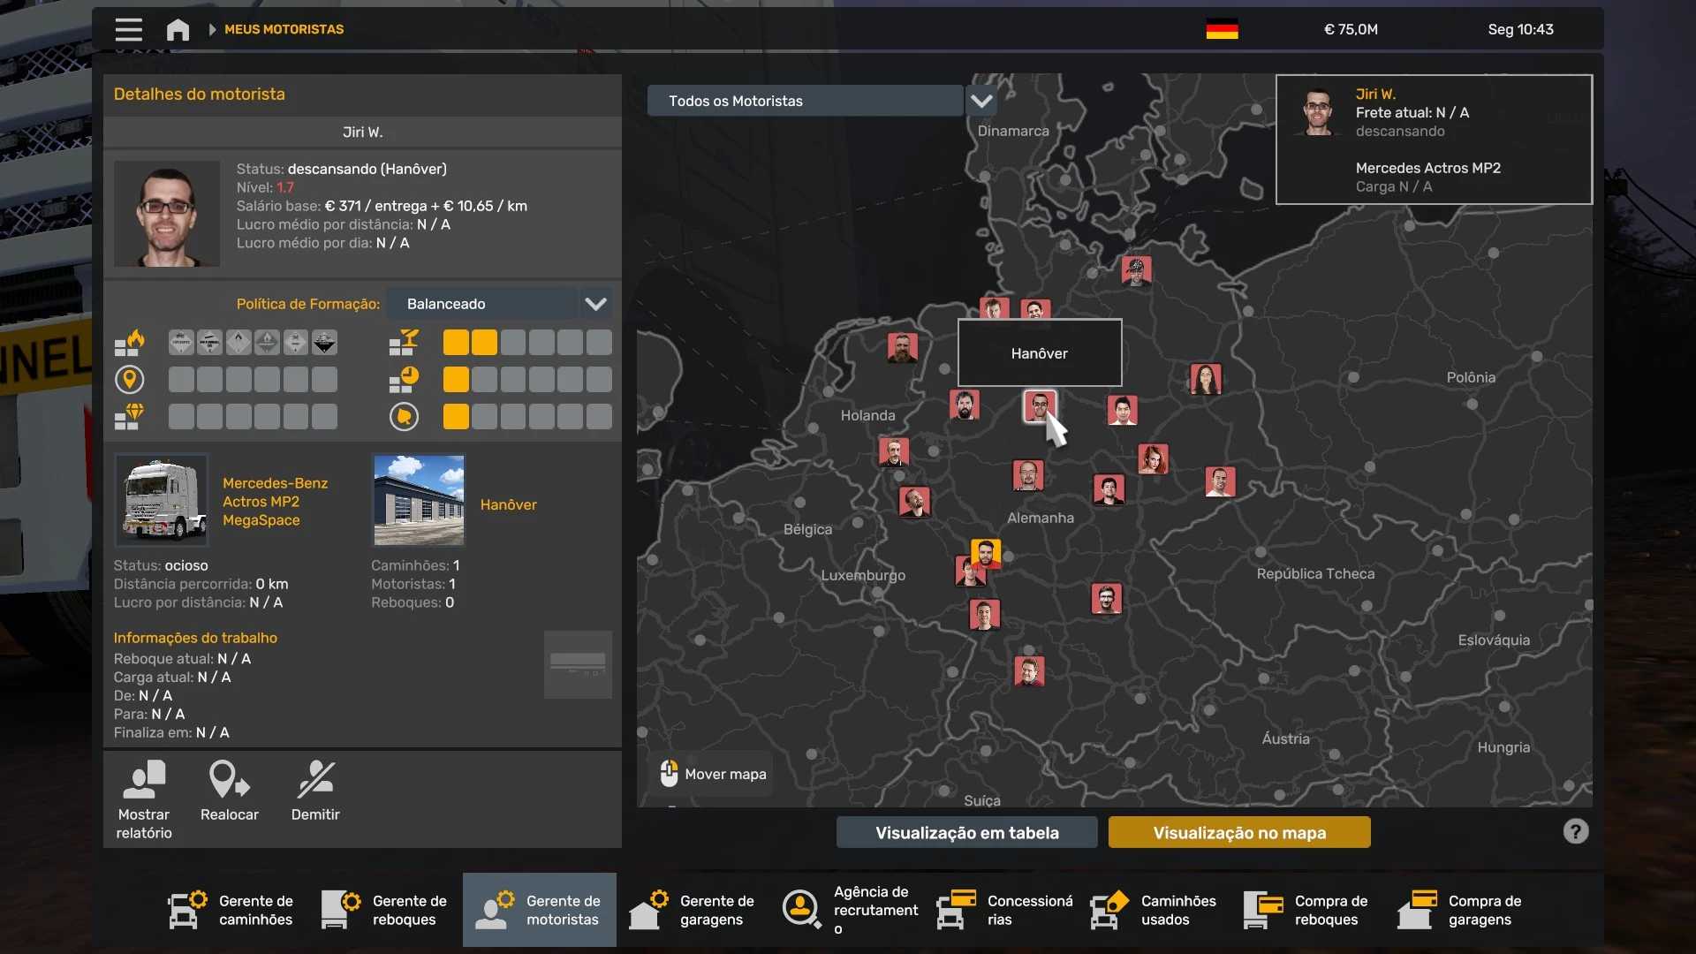The height and width of the screenshot is (954, 1696).
Task: Click Mercedes-Benz Actros MP2 MegaSpace link
Action: (x=275, y=502)
